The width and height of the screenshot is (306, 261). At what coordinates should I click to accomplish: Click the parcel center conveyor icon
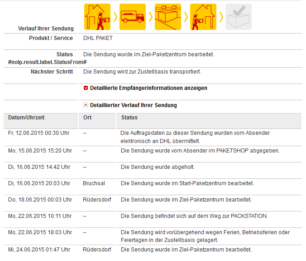point(168,17)
